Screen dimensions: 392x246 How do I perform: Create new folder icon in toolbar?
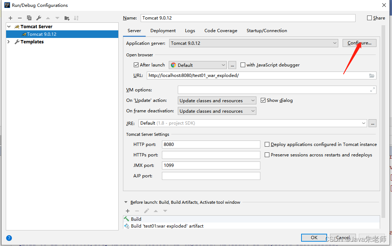67,18
